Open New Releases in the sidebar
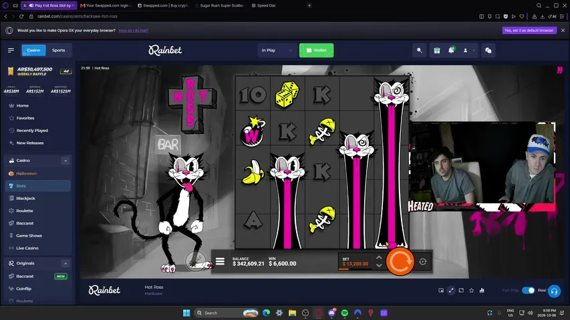 coord(30,143)
